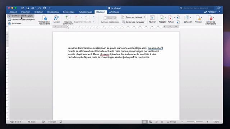Open the Langue tool

(x=56, y=19)
